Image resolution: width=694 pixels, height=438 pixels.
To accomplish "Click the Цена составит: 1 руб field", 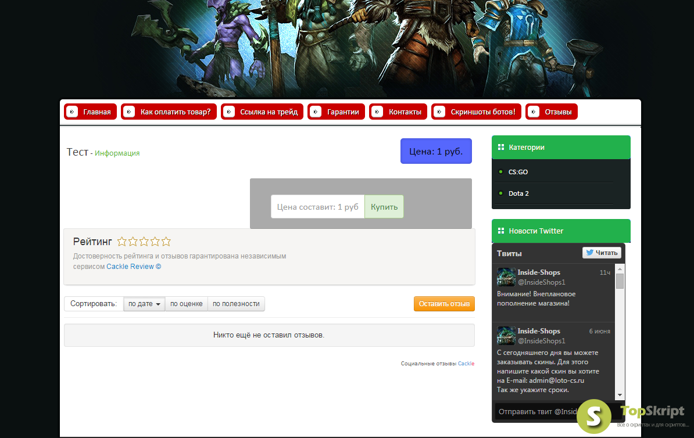I will coord(318,207).
